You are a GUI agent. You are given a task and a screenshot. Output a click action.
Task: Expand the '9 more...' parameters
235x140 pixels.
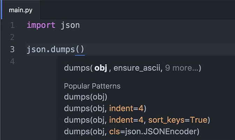pyautogui.click(x=182, y=68)
